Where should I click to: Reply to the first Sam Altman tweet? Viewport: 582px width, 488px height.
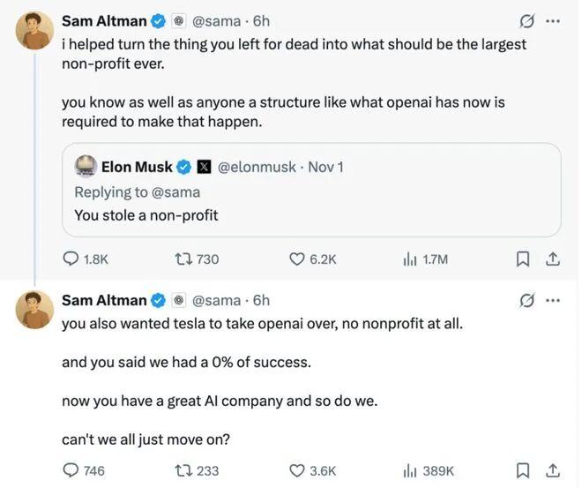(71, 259)
